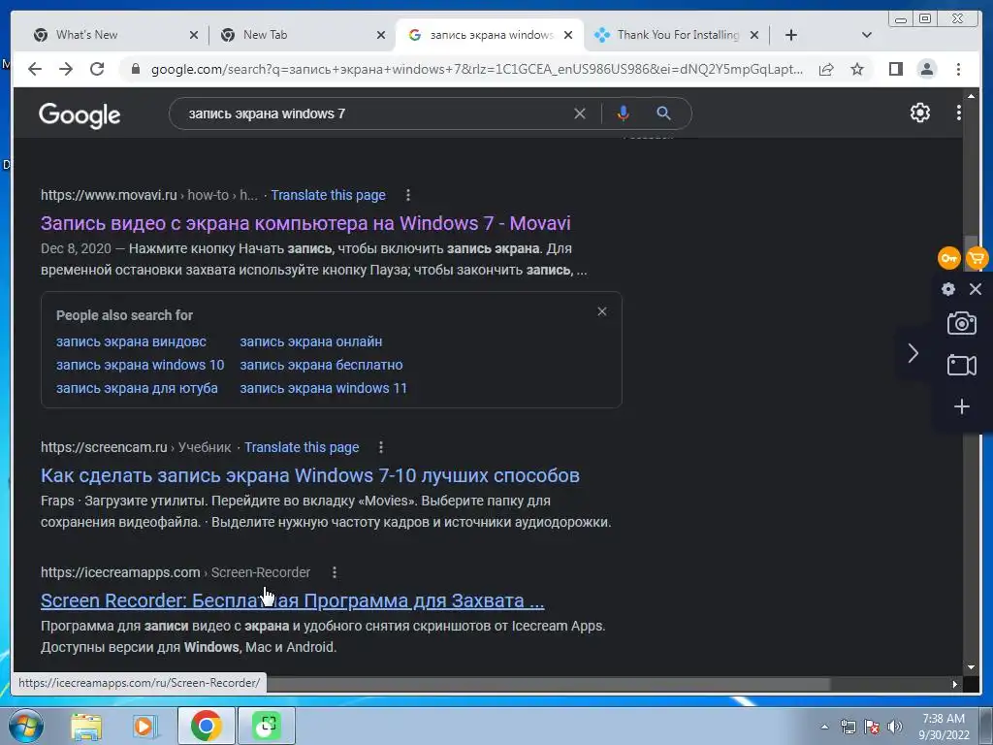
Task: Open Windows Media Player from taskbar
Action: click(144, 726)
